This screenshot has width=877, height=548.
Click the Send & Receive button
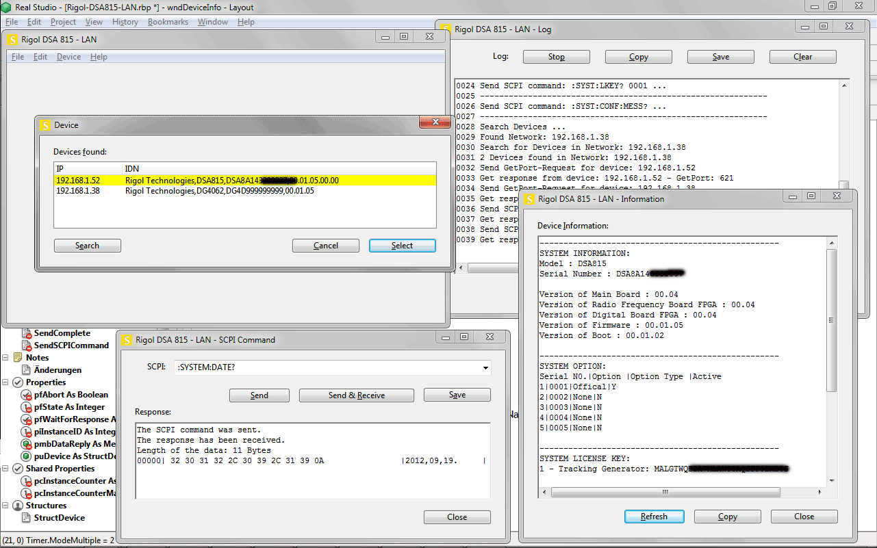(357, 395)
